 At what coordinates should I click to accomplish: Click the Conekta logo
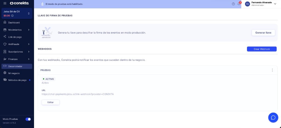pyautogui.click(x=19, y=3)
